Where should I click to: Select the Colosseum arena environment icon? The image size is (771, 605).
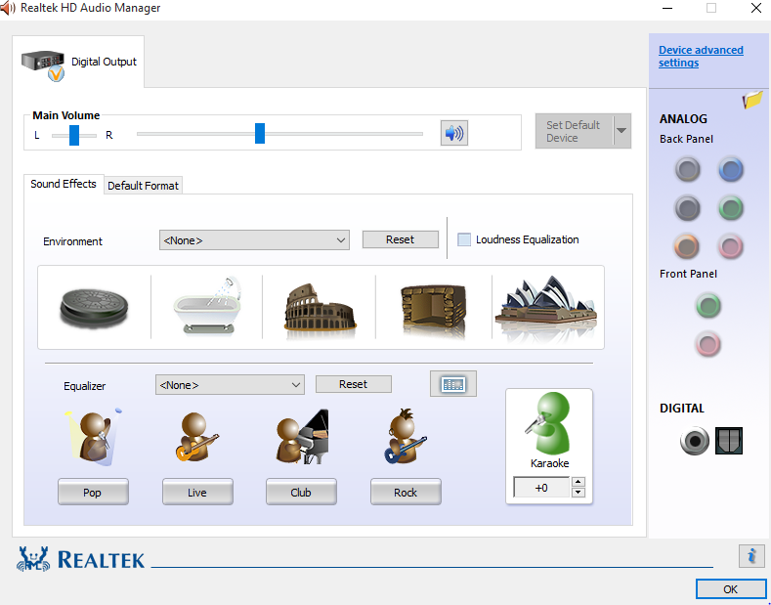click(x=321, y=311)
